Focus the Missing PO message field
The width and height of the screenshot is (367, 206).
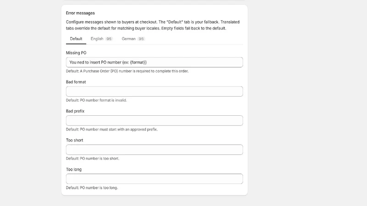point(154,62)
